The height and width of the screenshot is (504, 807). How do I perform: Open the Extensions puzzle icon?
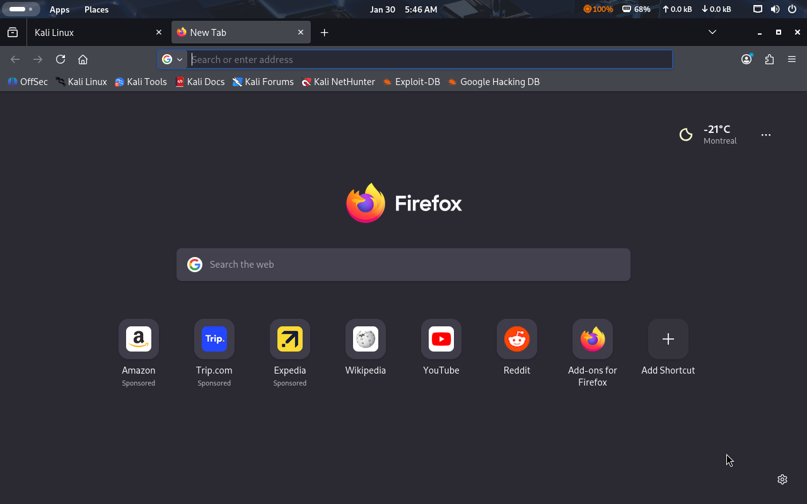pyautogui.click(x=769, y=59)
